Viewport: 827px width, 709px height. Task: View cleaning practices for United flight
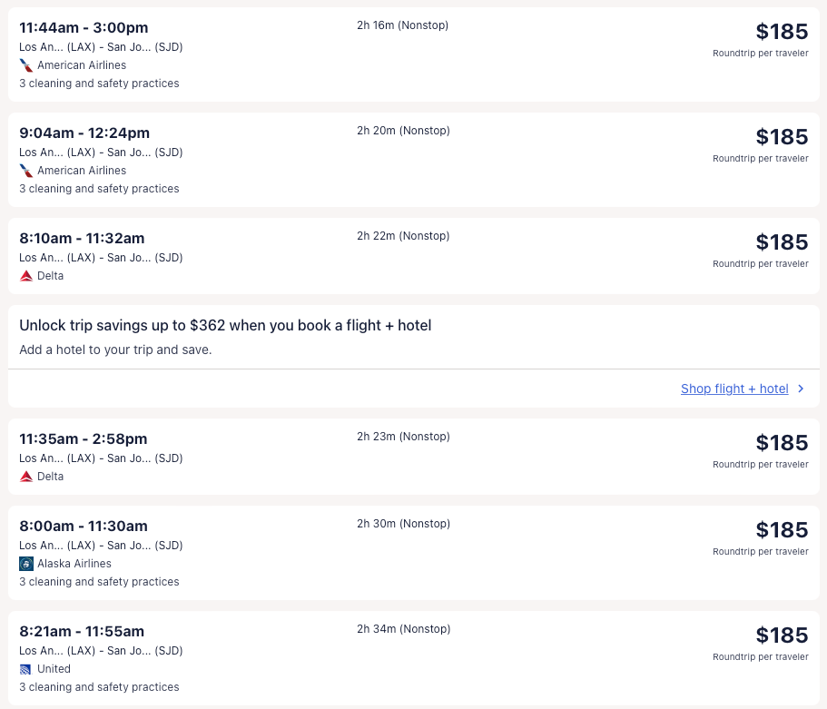click(x=99, y=687)
